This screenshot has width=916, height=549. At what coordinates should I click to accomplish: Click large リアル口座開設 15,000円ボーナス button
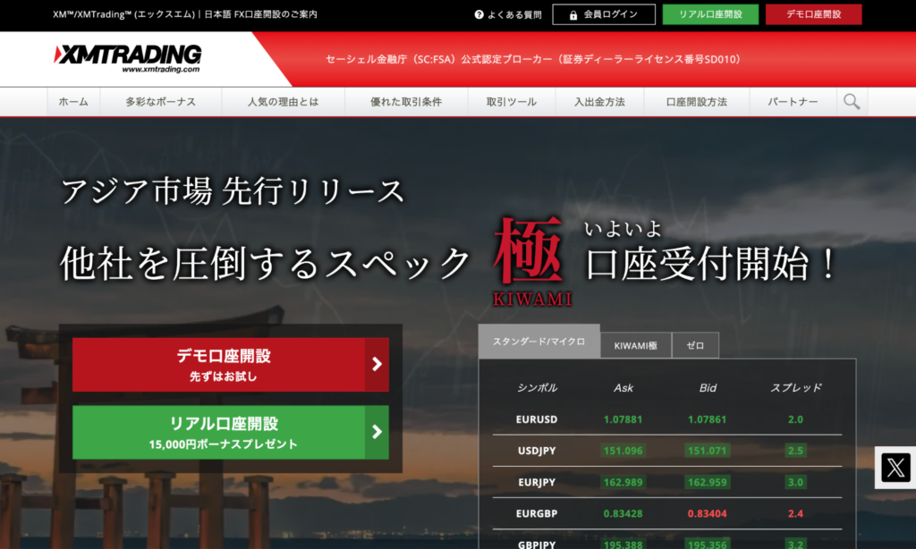[x=231, y=432]
